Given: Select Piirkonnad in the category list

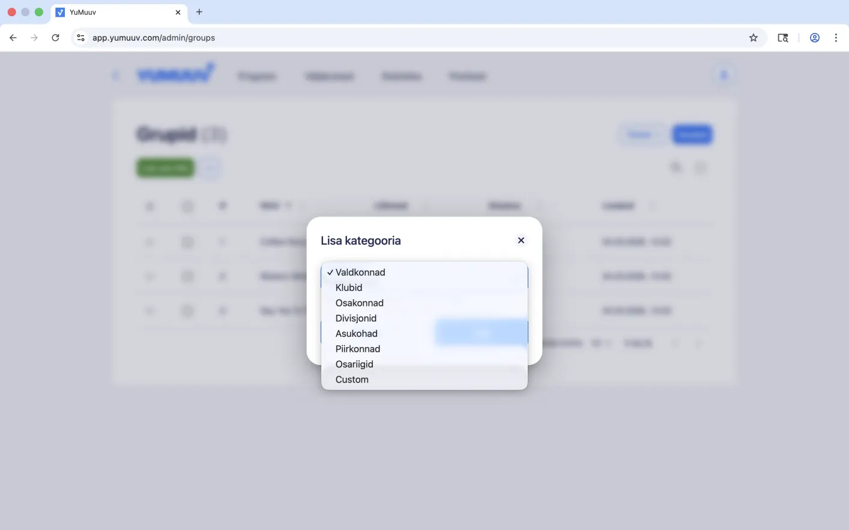Looking at the screenshot, I should click(424, 349).
